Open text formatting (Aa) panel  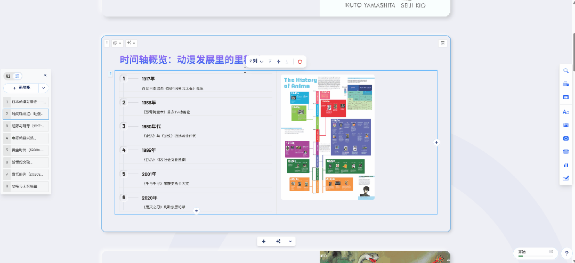pos(566,112)
